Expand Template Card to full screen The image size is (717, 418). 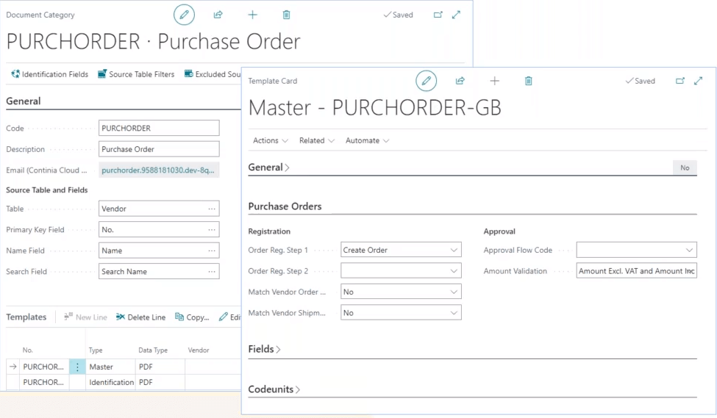[x=699, y=81]
